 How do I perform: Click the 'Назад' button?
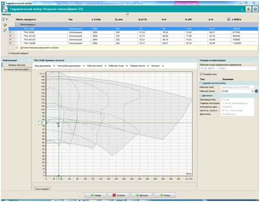95,195
